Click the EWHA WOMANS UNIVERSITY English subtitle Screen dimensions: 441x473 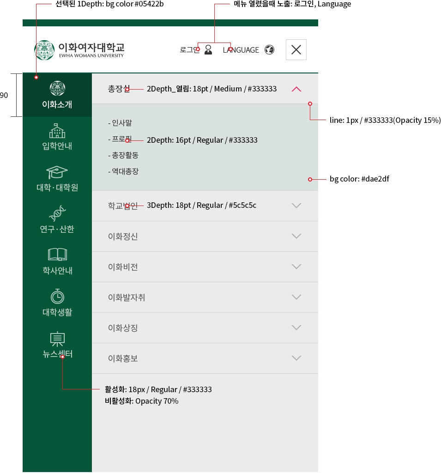click(x=91, y=55)
